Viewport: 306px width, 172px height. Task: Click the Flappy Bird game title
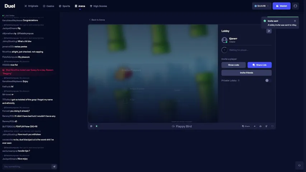182,126
